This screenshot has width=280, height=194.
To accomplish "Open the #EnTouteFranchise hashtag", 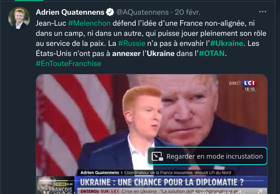I will (68, 63).
